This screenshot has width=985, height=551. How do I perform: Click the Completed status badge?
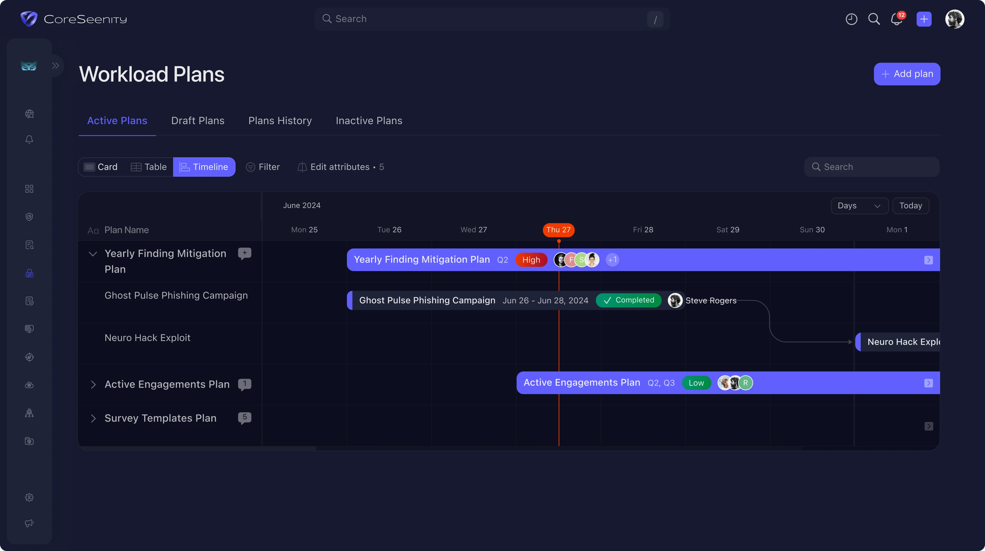[x=629, y=300]
